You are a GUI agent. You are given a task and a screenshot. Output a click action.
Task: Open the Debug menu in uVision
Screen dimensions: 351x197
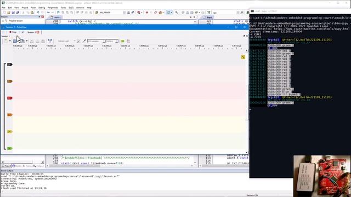pos(42,8)
